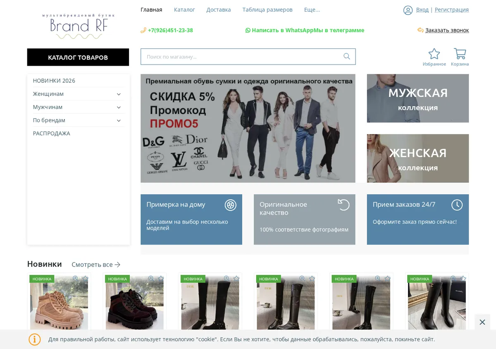Open the Таблица размеров page

coord(267,10)
